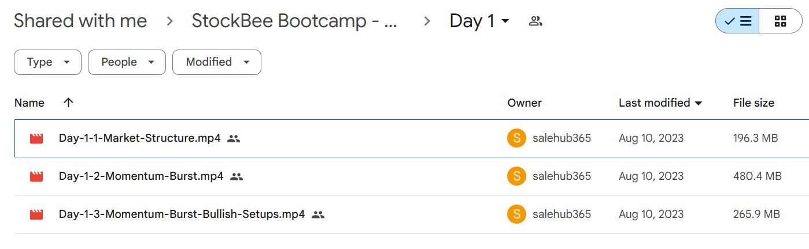Click the video icon for Day-1-1-Market-Structure.mp4
Screen dimensions: 809x249
tap(37, 138)
